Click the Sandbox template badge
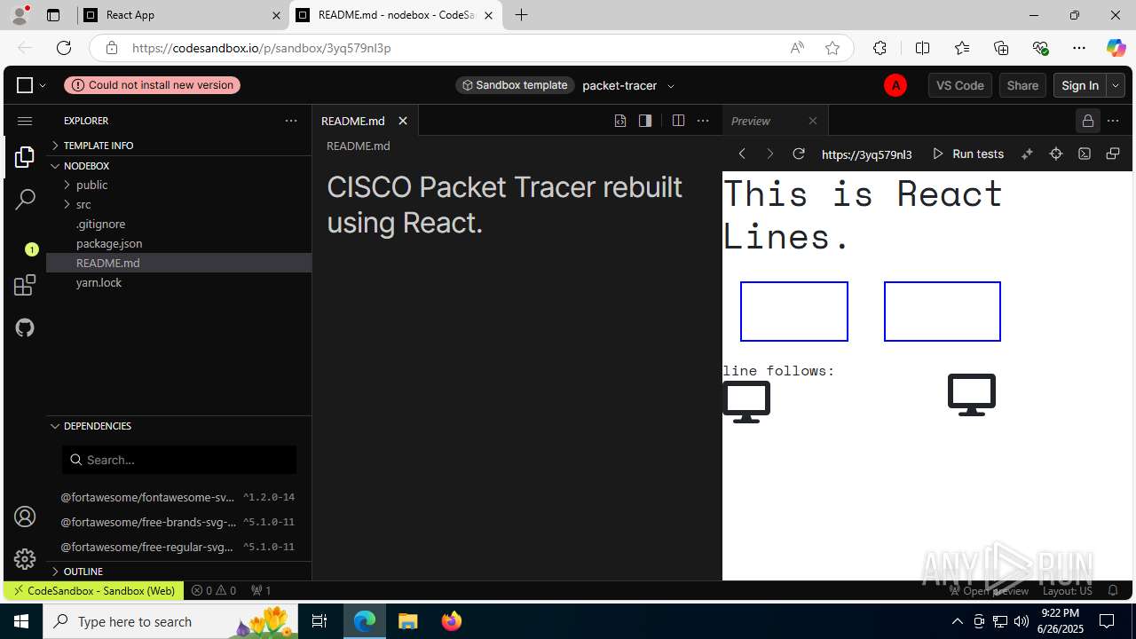Viewport: 1136px width, 639px height. coord(515,85)
